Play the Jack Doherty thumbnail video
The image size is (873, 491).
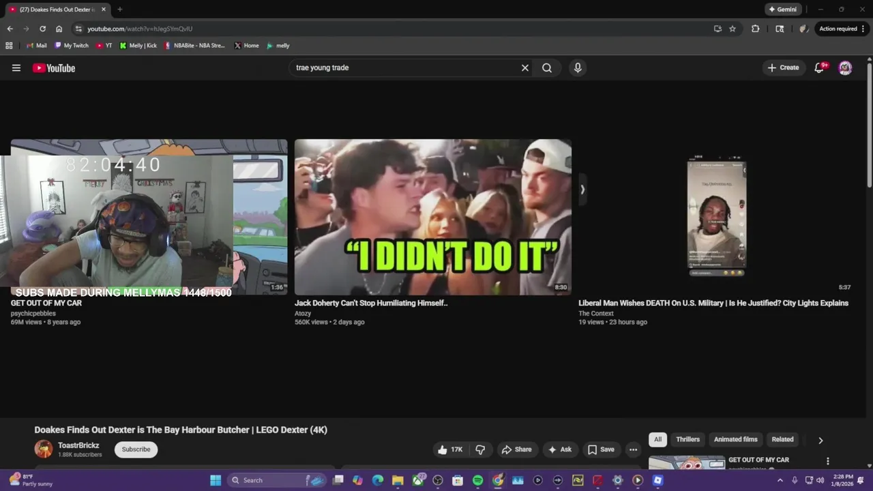pos(433,218)
